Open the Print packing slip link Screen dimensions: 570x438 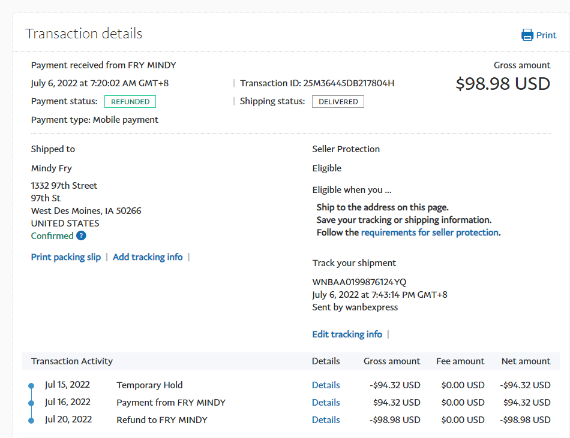point(66,257)
